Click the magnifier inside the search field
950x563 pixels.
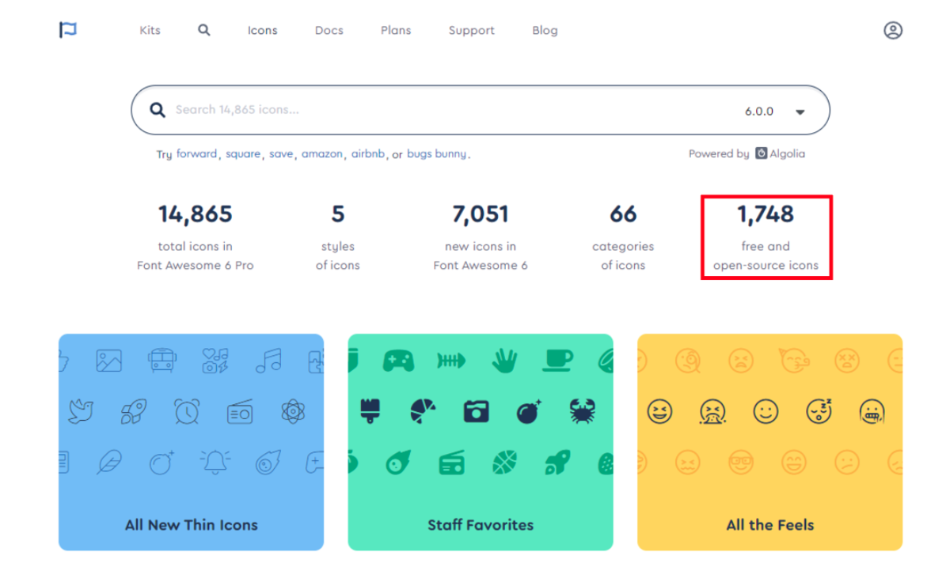(x=158, y=110)
